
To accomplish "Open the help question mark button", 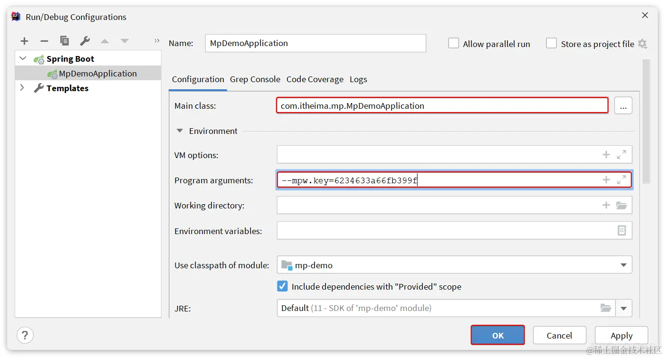I will [x=25, y=335].
